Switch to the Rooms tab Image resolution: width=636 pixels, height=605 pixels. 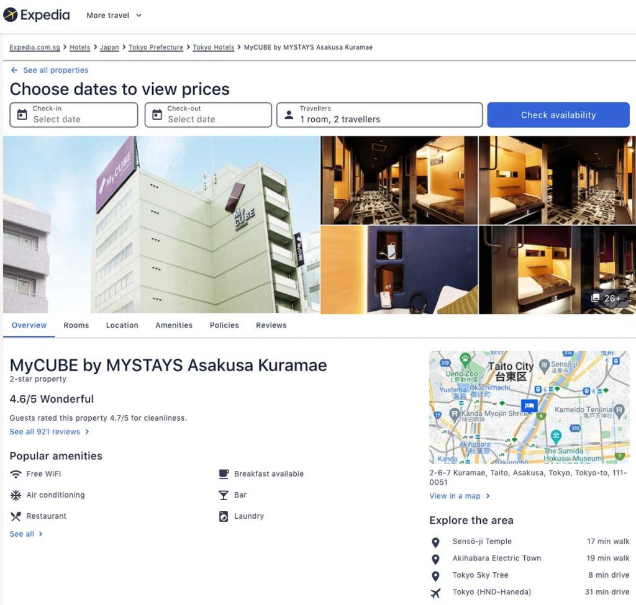76,325
